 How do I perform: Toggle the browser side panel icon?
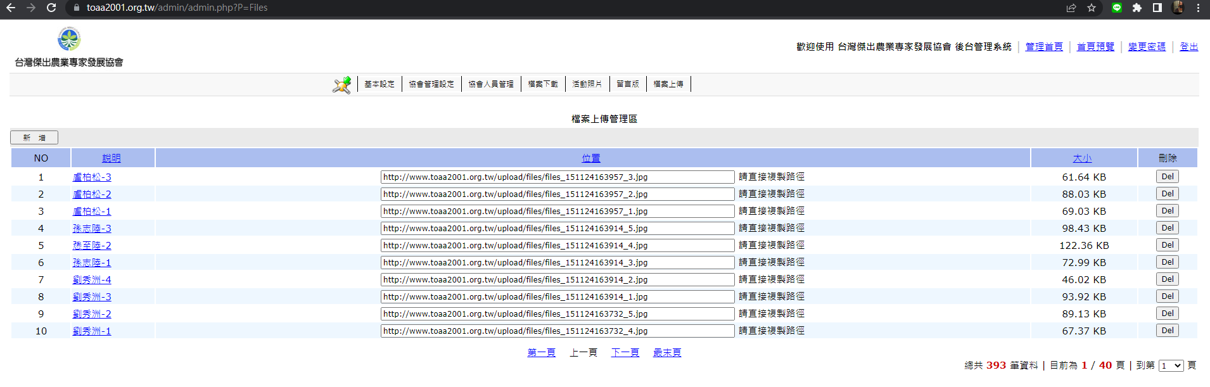pos(1157,8)
